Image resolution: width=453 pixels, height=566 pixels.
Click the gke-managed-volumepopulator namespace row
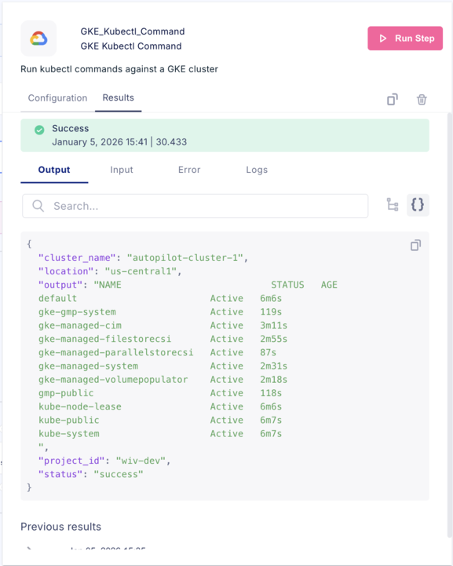click(x=163, y=380)
